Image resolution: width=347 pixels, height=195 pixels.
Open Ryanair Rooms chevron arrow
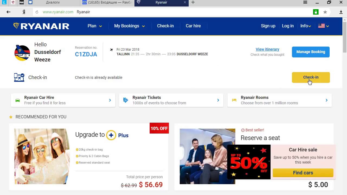pos(326,100)
